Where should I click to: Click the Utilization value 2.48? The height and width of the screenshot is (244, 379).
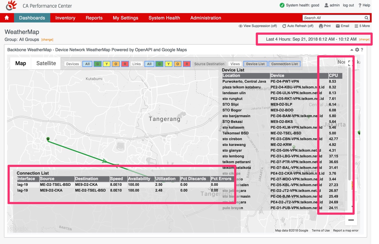[159, 190]
